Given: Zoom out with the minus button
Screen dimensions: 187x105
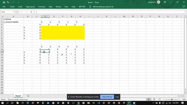Looking at the screenshot, I should (164, 99).
